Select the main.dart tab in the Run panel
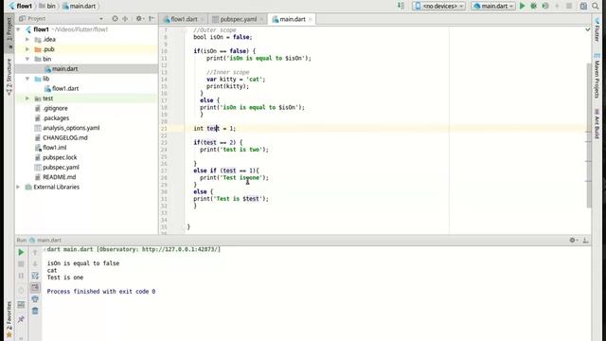Viewport: 606px width, 341px height. tap(45, 240)
